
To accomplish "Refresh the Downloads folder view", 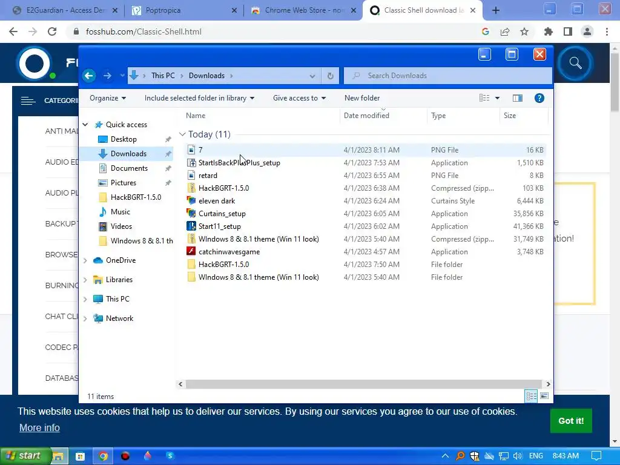I will pyautogui.click(x=330, y=76).
